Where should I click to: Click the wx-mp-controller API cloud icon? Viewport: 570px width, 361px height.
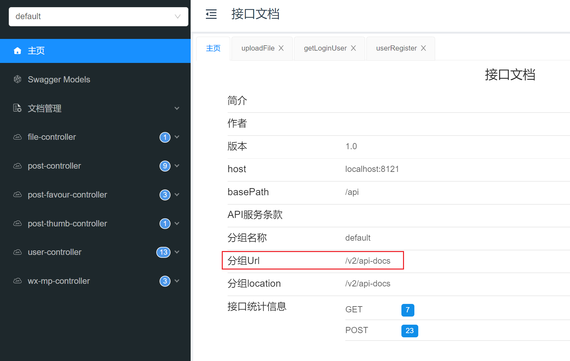point(17,281)
